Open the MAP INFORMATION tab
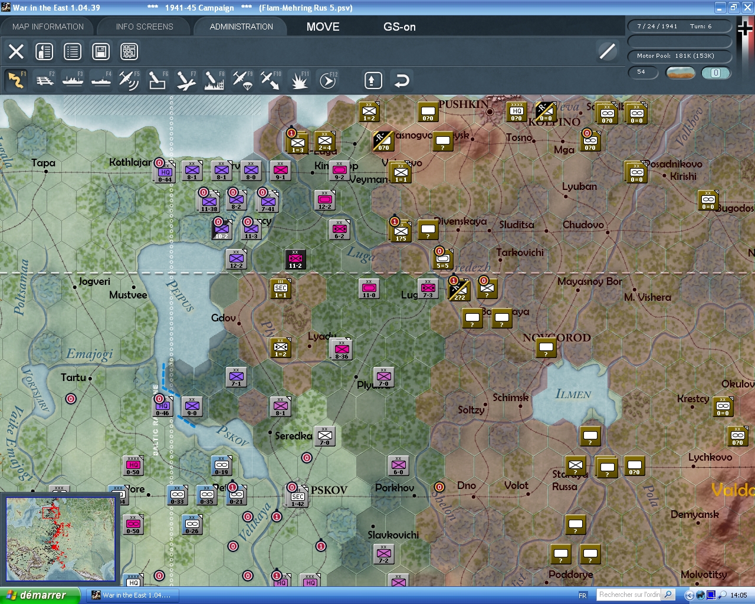 coord(48,27)
